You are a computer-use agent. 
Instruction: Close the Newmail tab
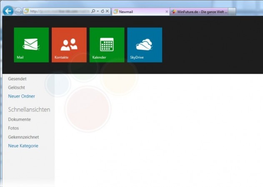coord(167,12)
